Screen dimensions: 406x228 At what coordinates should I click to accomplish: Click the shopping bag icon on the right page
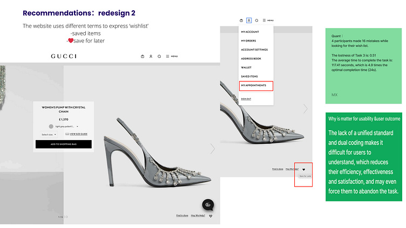pyautogui.click(x=241, y=20)
